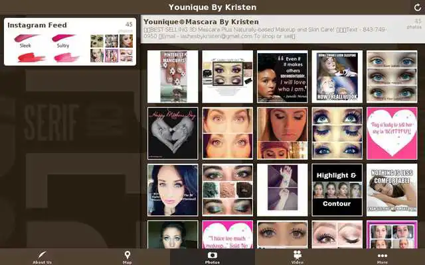Open the two-panel brown eyes before-after photo
This screenshot has width=425, height=265.
pyautogui.click(x=227, y=133)
